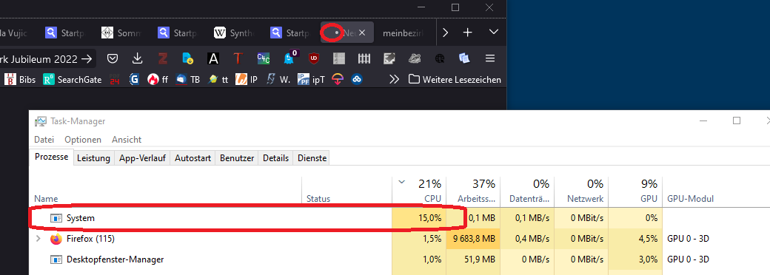
Task: Click the uBlock Origin shield icon
Action: pos(313,59)
